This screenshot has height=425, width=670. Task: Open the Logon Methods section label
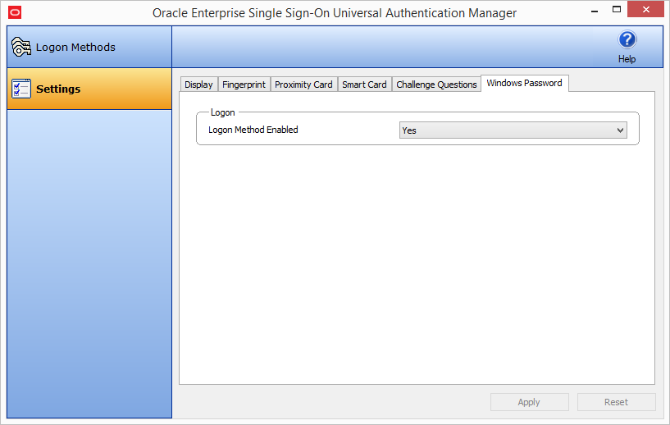point(75,47)
